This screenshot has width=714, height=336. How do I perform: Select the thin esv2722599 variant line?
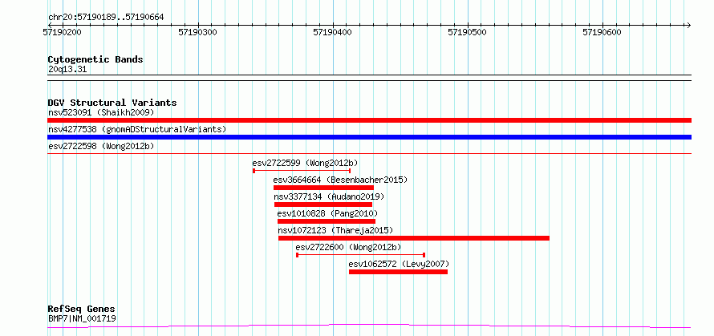point(302,171)
